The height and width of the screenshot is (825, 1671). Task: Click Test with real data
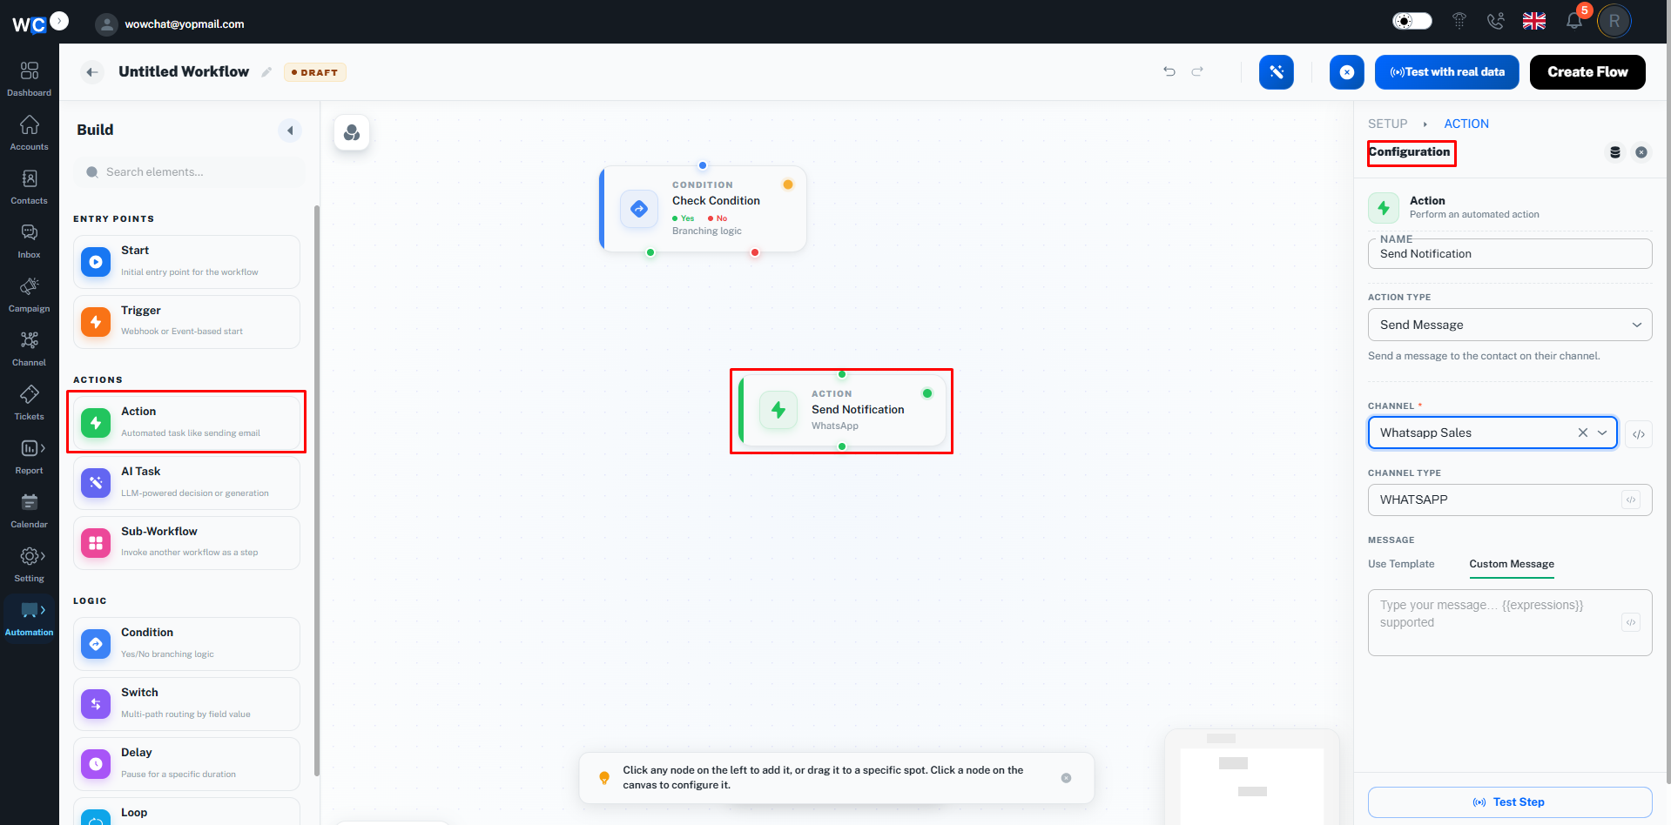point(1447,72)
